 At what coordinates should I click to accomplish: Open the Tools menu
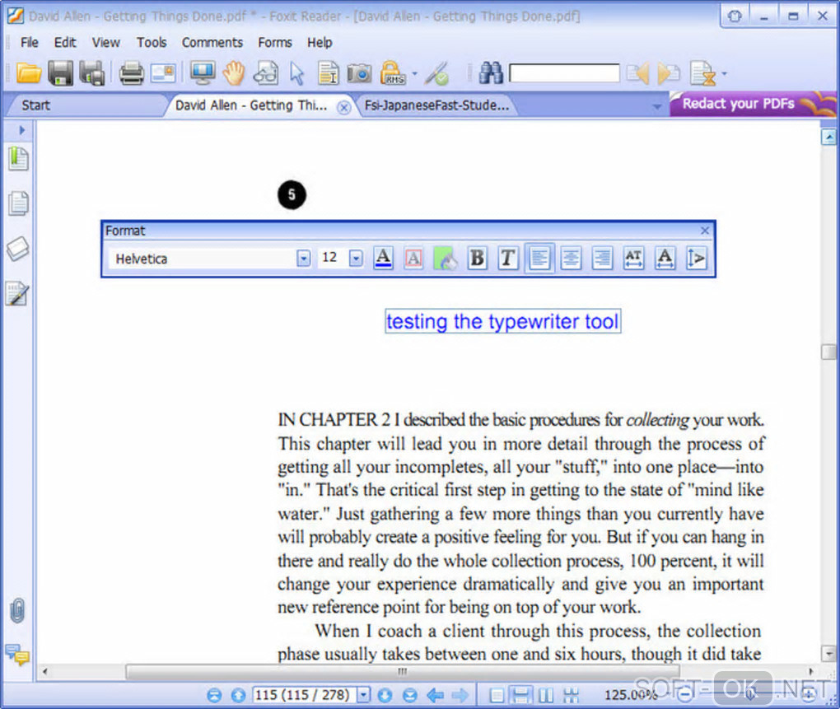point(151,42)
